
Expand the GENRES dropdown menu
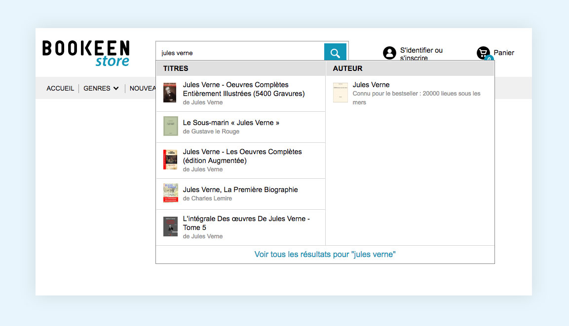click(101, 88)
